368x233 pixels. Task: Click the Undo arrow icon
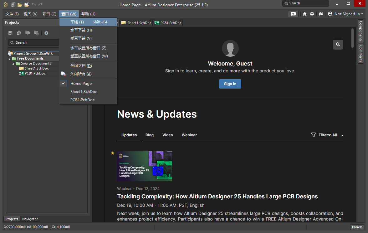click(x=34, y=4)
